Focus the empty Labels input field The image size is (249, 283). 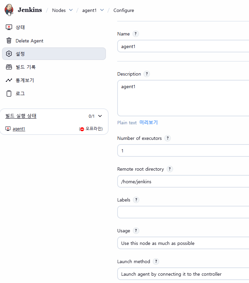coord(183,212)
